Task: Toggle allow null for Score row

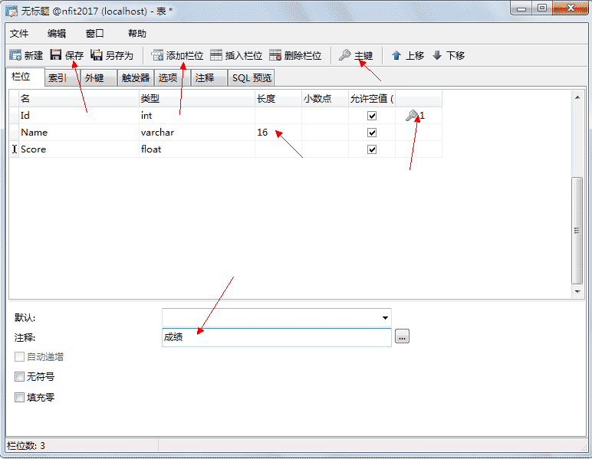Action: 372,149
